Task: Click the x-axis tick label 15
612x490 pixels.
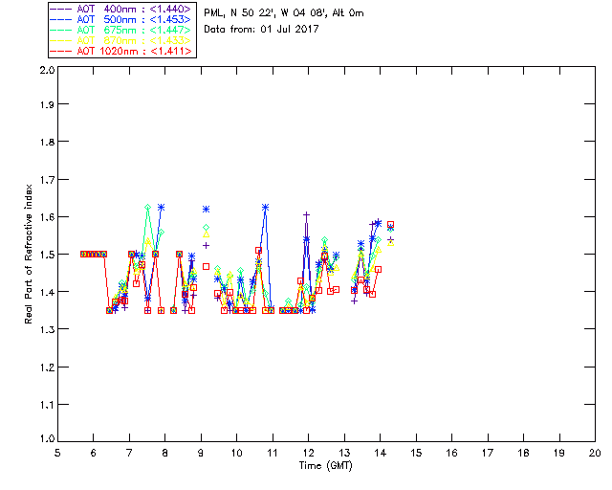Action: (x=416, y=453)
